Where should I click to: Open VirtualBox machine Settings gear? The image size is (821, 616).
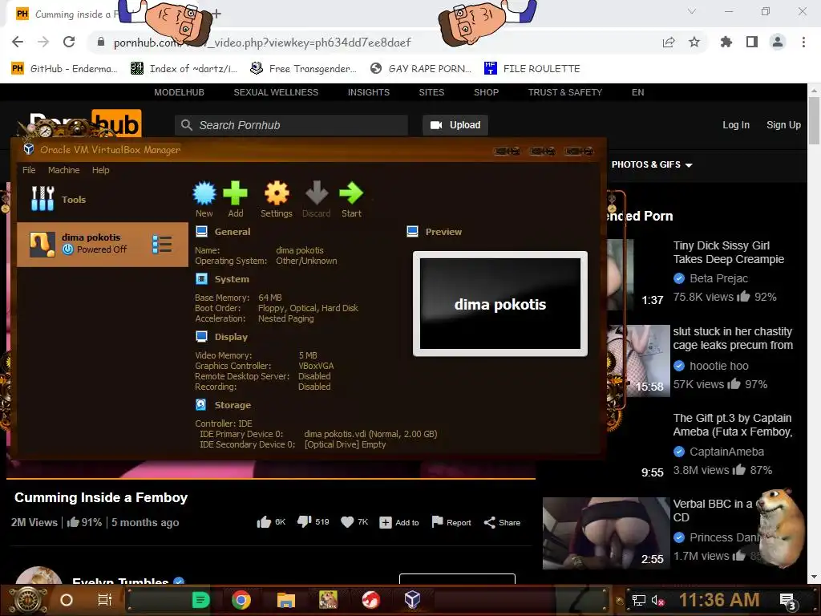coord(277,199)
